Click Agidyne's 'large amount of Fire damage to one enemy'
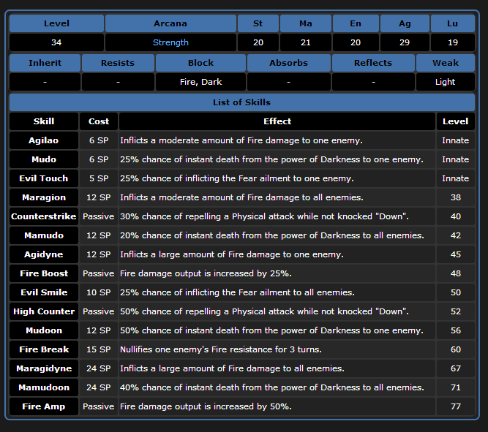The height and width of the screenshot is (432, 488). pos(251,254)
